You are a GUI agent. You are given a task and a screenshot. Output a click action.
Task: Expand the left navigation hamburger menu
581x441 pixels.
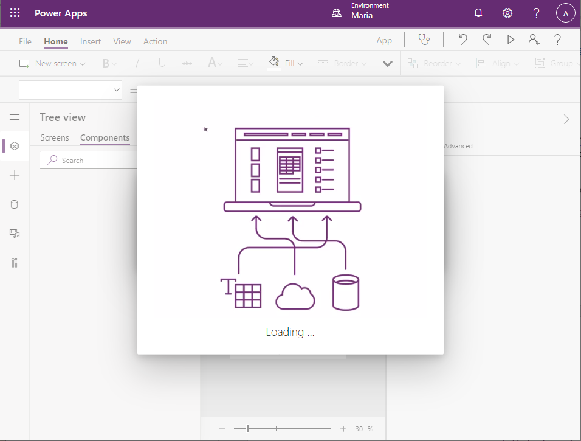[x=15, y=117]
